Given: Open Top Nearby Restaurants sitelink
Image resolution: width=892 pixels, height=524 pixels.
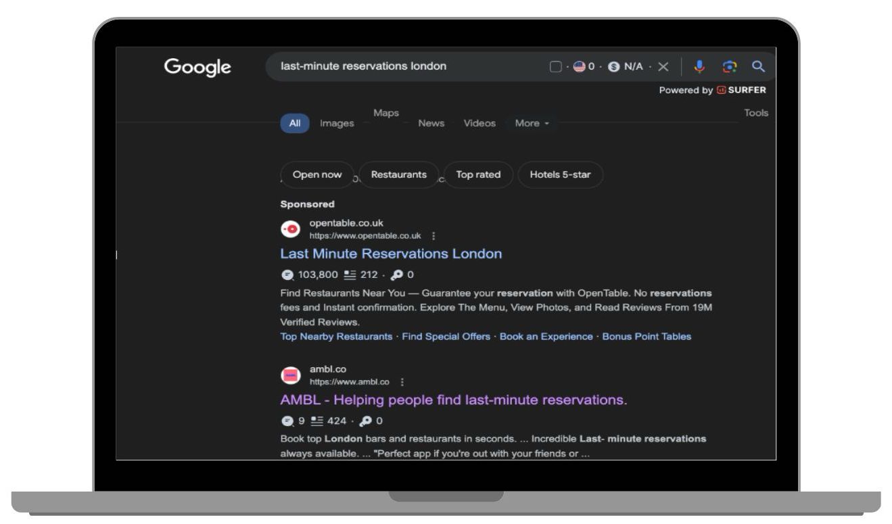Looking at the screenshot, I should tap(336, 336).
